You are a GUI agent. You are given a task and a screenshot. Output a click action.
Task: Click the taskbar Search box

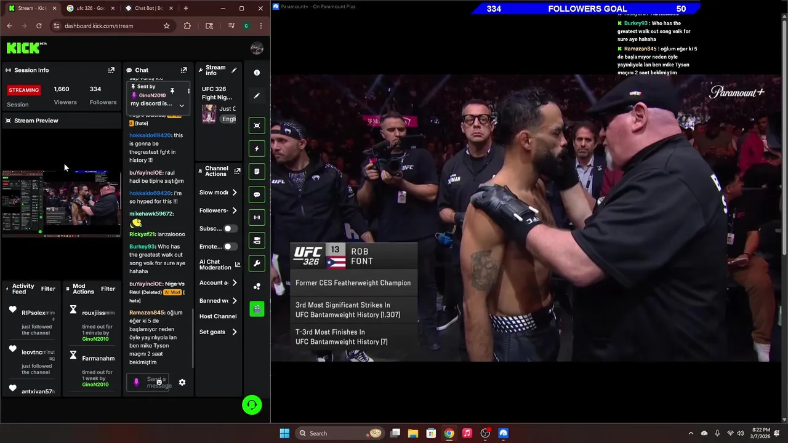pyautogui.click(x=340, y=433)
